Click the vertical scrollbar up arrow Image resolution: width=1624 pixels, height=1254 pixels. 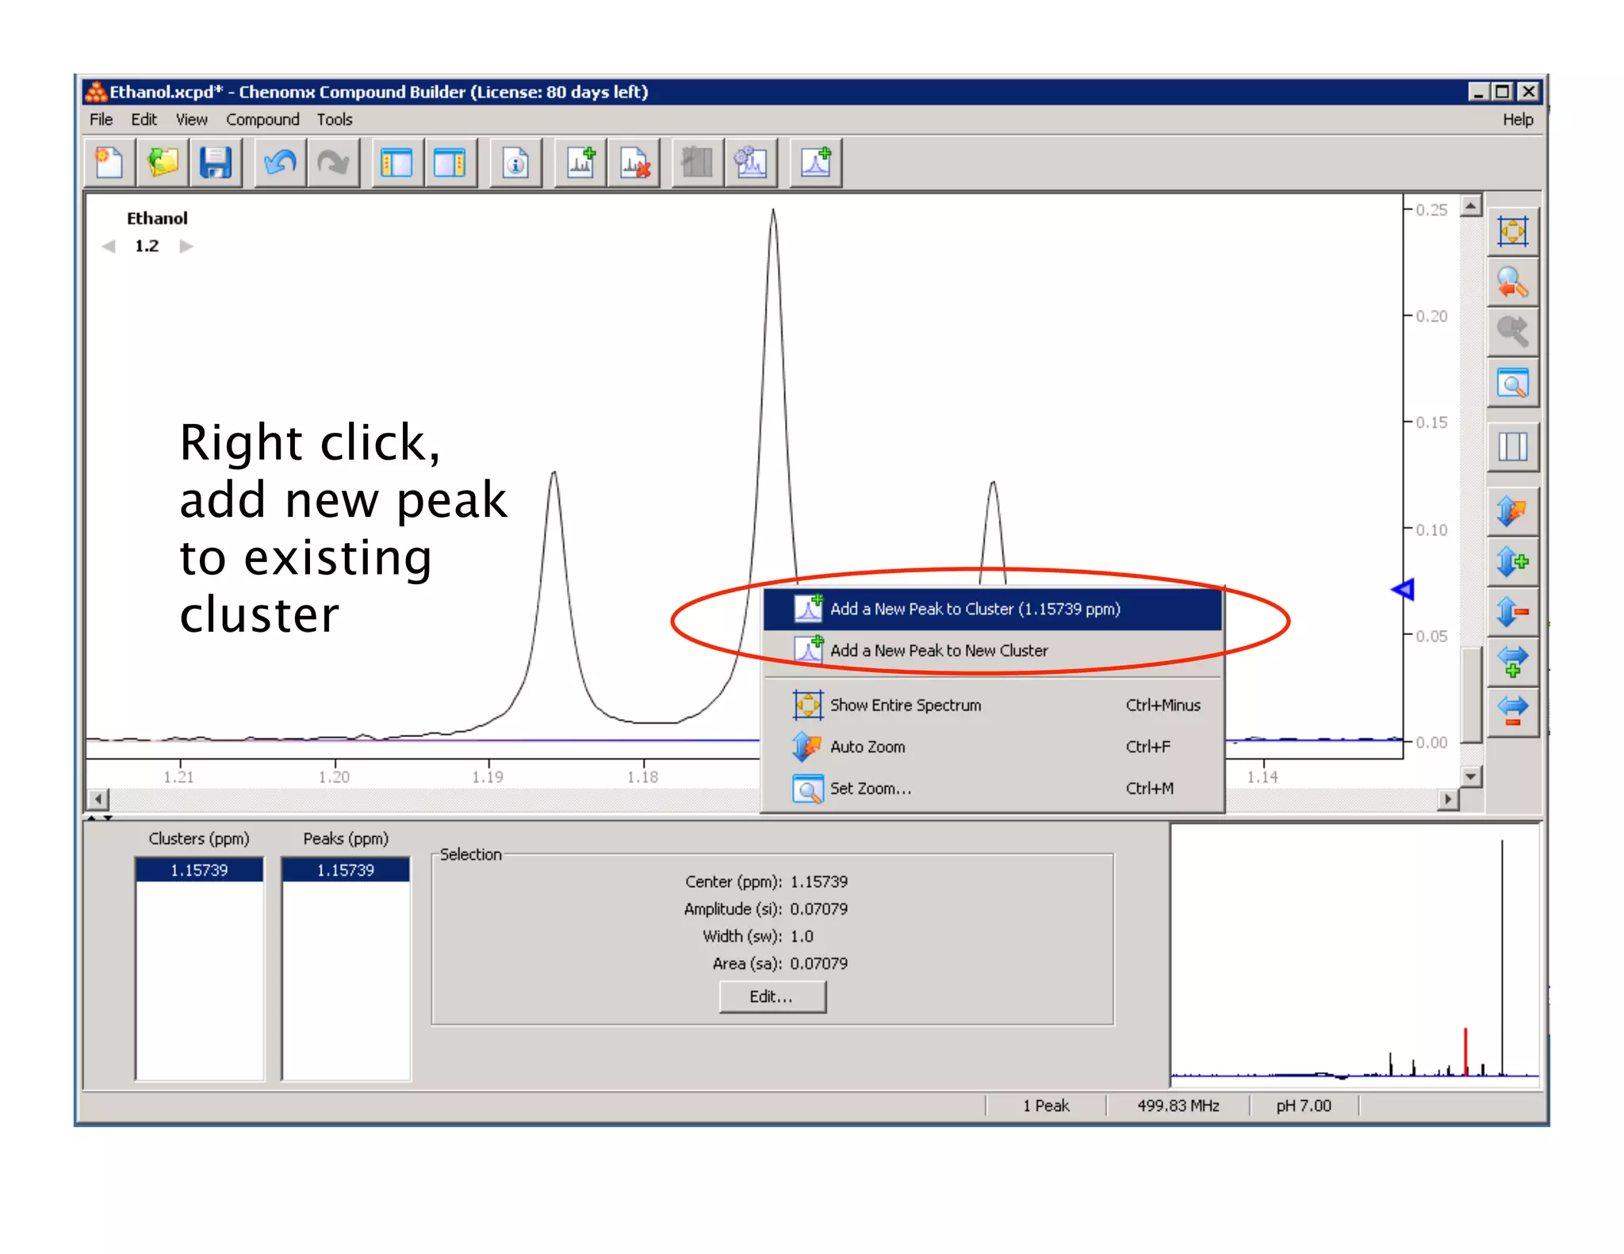[1471, 206]
